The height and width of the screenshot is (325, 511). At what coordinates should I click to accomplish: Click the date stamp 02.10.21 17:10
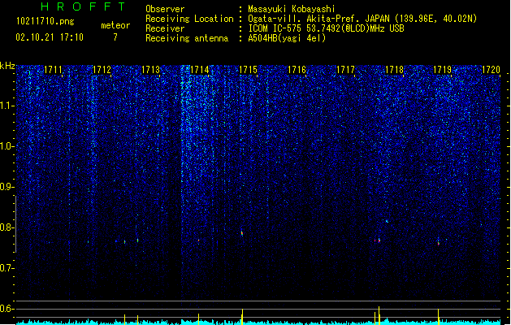click(50, 37)
